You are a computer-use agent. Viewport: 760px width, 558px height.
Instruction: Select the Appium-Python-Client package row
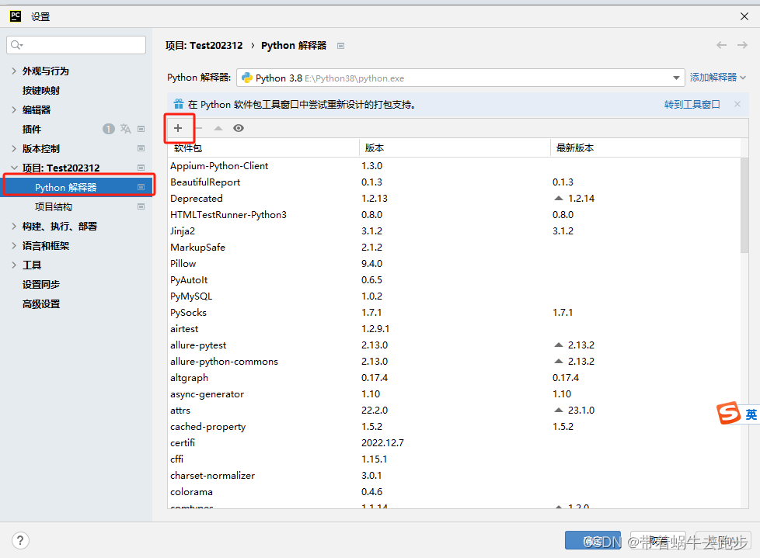(x=454, y=165)
